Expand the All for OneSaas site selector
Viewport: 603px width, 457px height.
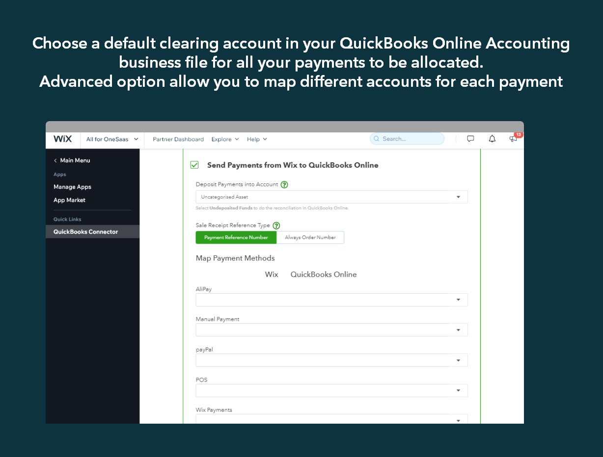click(112, 139)
